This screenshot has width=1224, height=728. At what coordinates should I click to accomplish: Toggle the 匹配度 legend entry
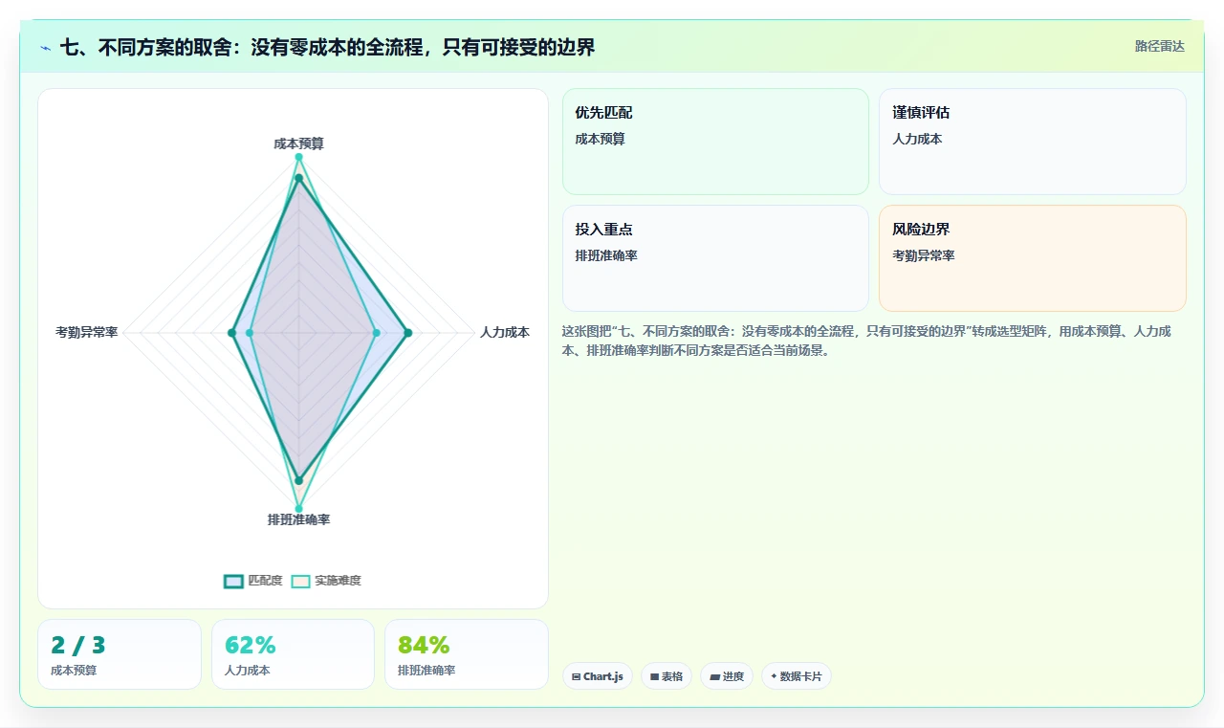[x=253, y=581]
